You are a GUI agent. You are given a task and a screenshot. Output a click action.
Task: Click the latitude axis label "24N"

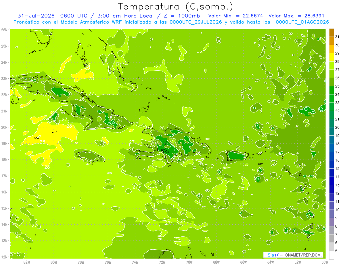(x=4, y=62)
